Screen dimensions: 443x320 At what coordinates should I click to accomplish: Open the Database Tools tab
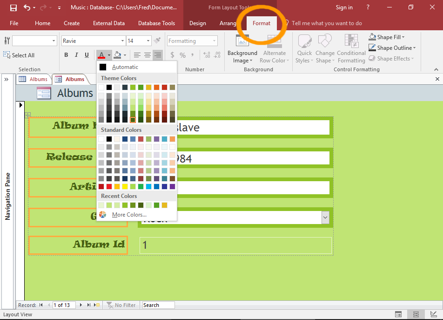[156, 23]
